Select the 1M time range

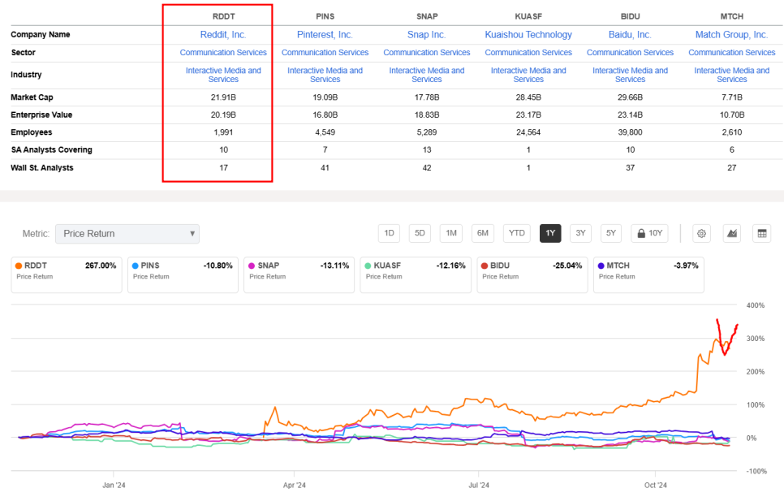(x=451, y=233)
